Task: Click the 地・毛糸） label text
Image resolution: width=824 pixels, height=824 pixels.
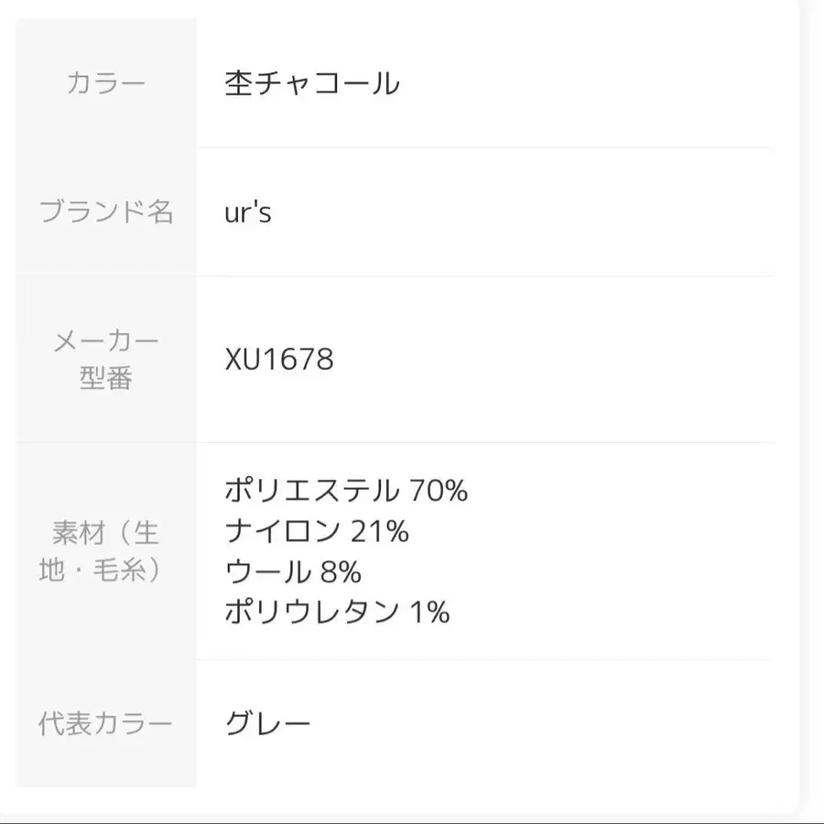Action: pyautogui.click(x=106, y=570)
